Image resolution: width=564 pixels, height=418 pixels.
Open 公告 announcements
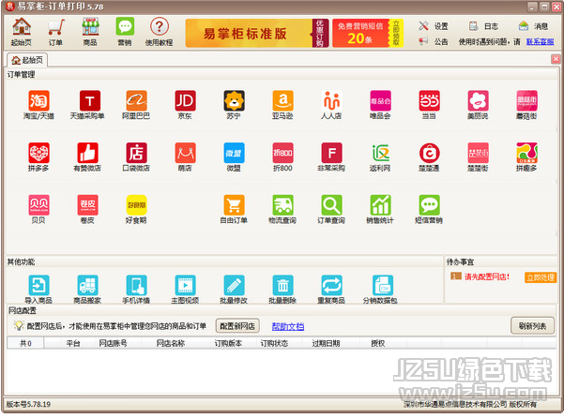[x=434, y=41]
